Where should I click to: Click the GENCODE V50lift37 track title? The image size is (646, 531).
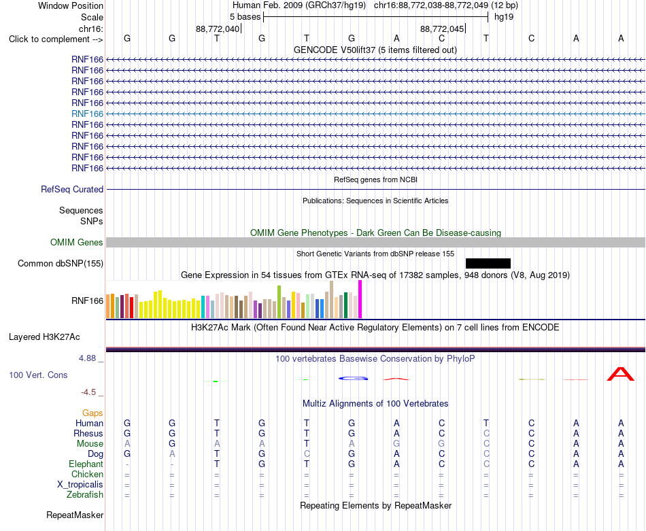pos(375,50)
